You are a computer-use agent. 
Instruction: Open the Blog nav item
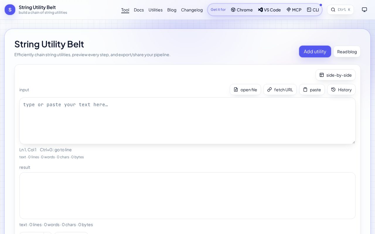point(172,10)
